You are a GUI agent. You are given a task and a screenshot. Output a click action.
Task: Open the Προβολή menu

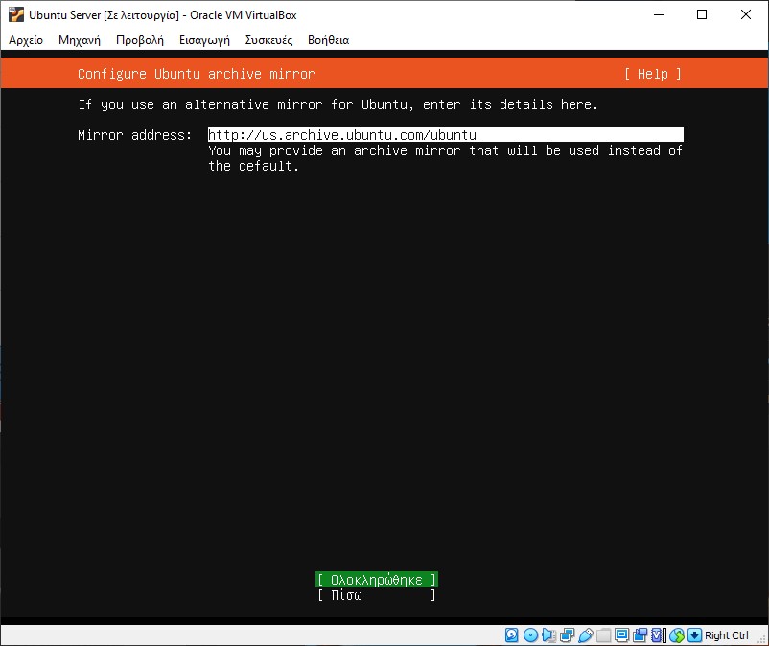140,40
